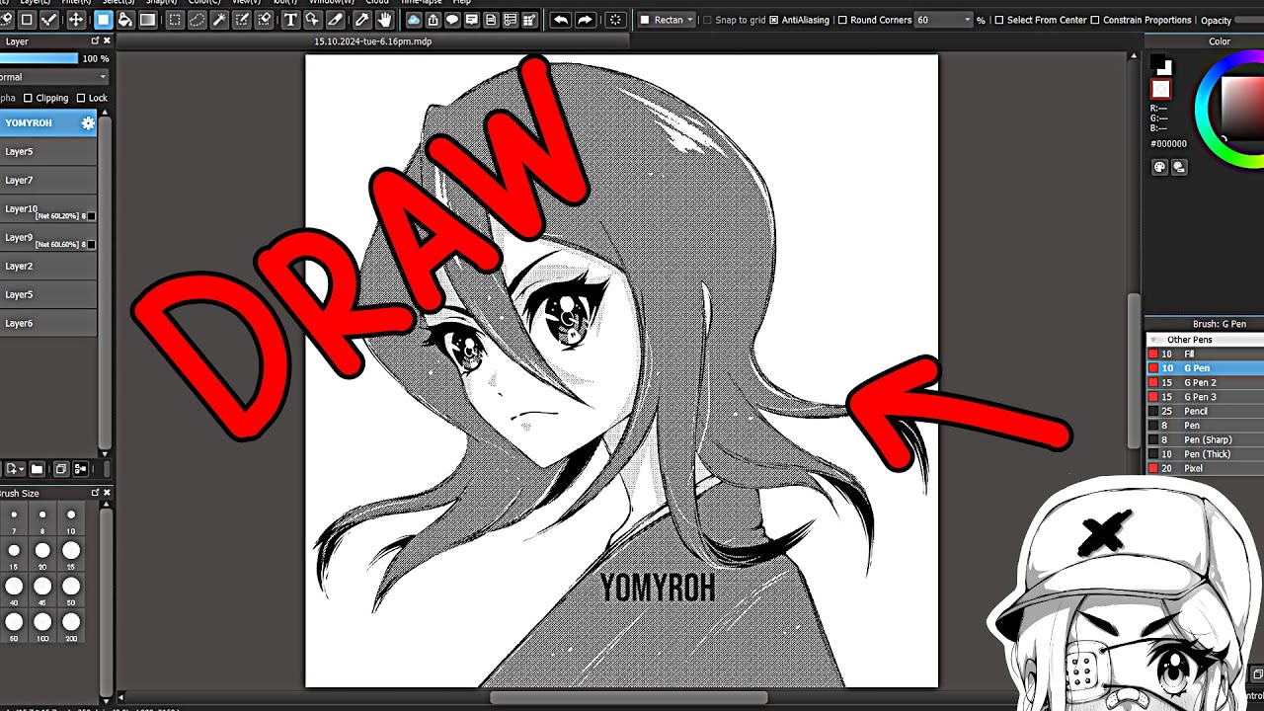This screenshot has height=711, width=1264.
Task: Click the Redo arrow
Action: [x=585, y=20]
